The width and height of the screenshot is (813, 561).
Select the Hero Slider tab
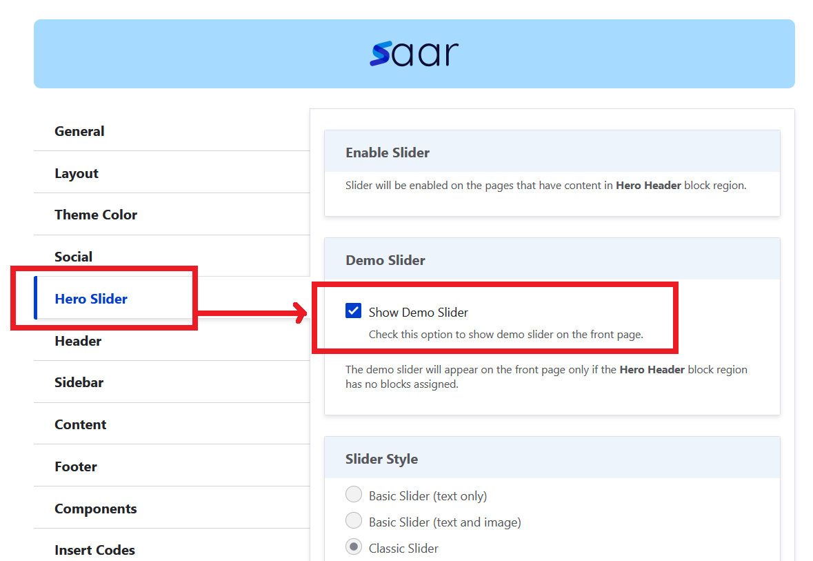[91, 299]
